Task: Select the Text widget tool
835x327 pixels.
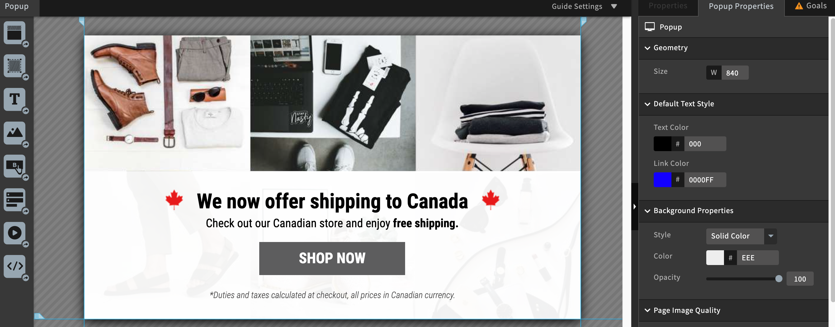Action: click(x=14, y=99)
